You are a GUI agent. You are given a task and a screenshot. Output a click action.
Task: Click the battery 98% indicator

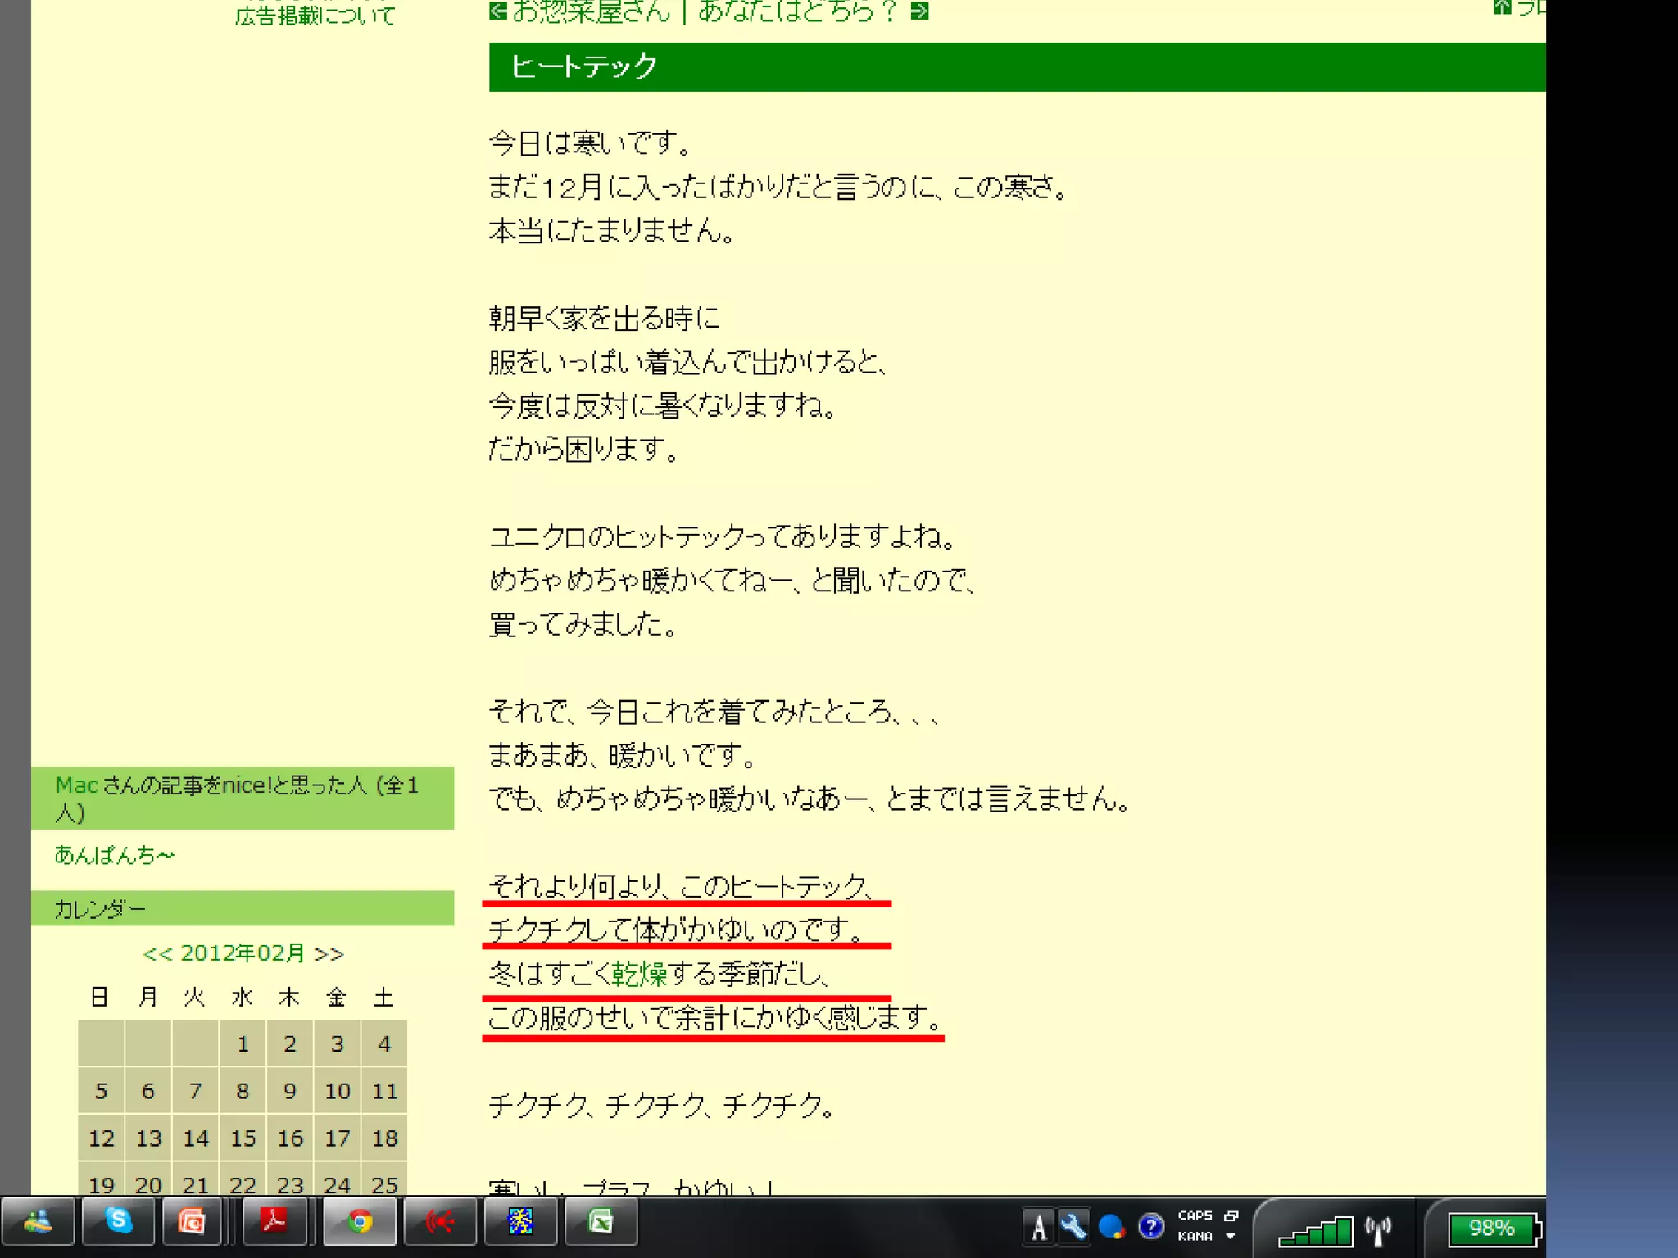coord(1491,1229)
